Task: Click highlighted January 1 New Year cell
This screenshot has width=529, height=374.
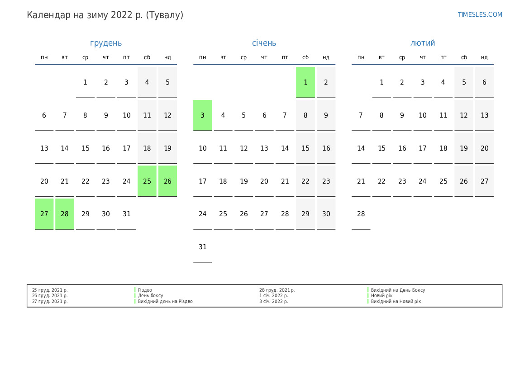Action: pos(305,82)
